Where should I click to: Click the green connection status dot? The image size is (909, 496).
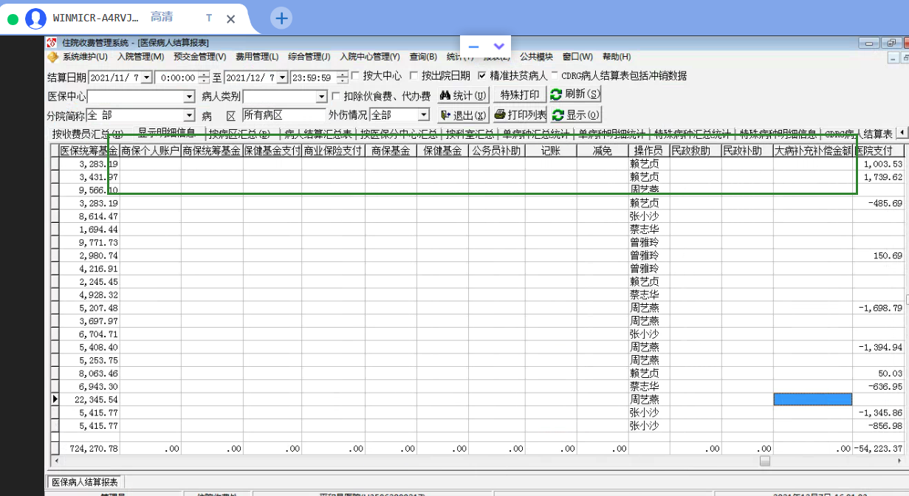coord(13,19)
